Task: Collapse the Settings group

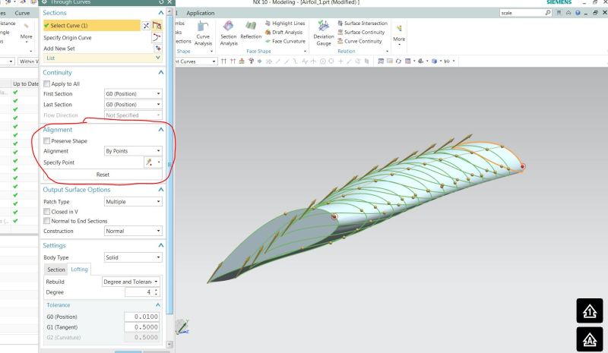Action: (161, 246)
